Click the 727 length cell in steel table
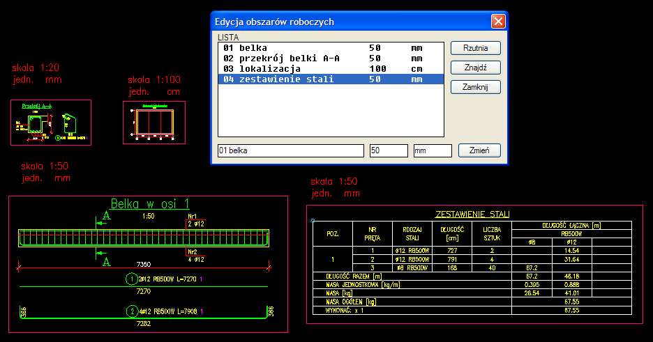This screenshot has width=653, height=342. coord(452,251)
